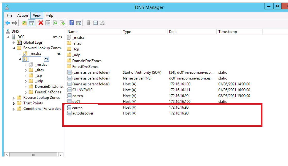The height and width of the screenshot is (166, 288).
Task: Select the _tcp folder in the tree
Action: [x=38, y=76]
